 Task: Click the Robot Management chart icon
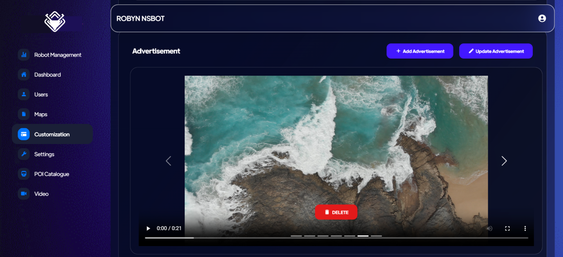tap(24, 55)
